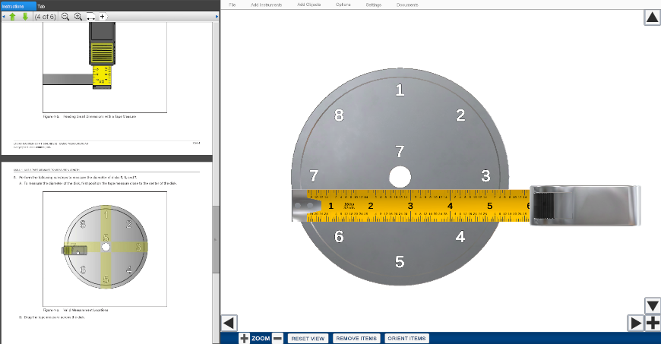Pan the workspace view left
Screen dimensions: 661x344
[x=229, y=323]
